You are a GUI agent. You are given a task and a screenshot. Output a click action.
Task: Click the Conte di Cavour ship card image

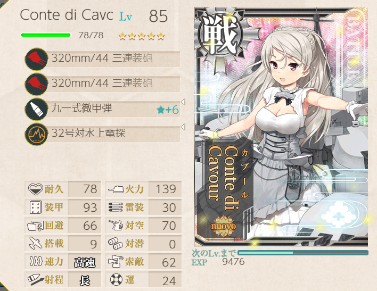point(281,127)
